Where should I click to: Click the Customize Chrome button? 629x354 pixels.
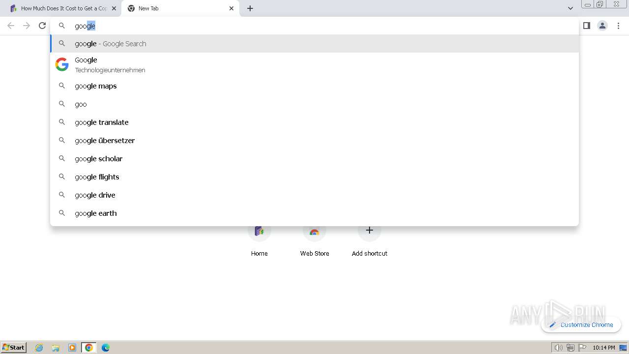[x=581, y=324]
